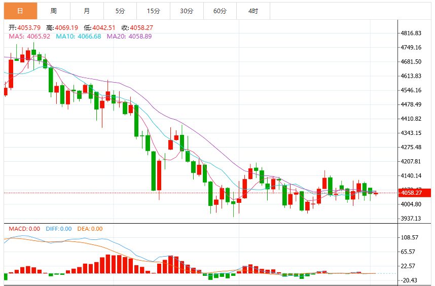Open the 5分 timeframe tab

click(x=120, y=11)
